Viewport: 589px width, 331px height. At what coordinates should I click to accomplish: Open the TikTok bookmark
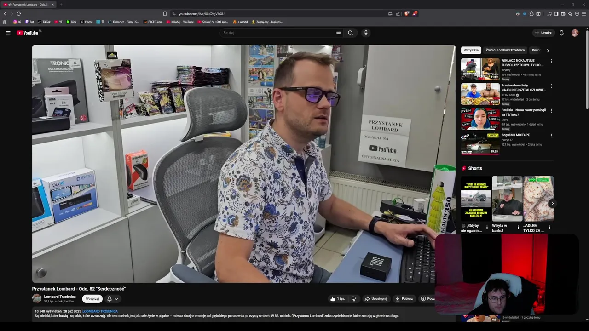(44, 22)
